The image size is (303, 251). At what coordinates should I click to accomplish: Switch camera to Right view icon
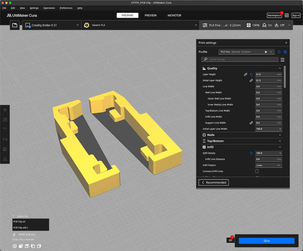click(x=39, y=246)
